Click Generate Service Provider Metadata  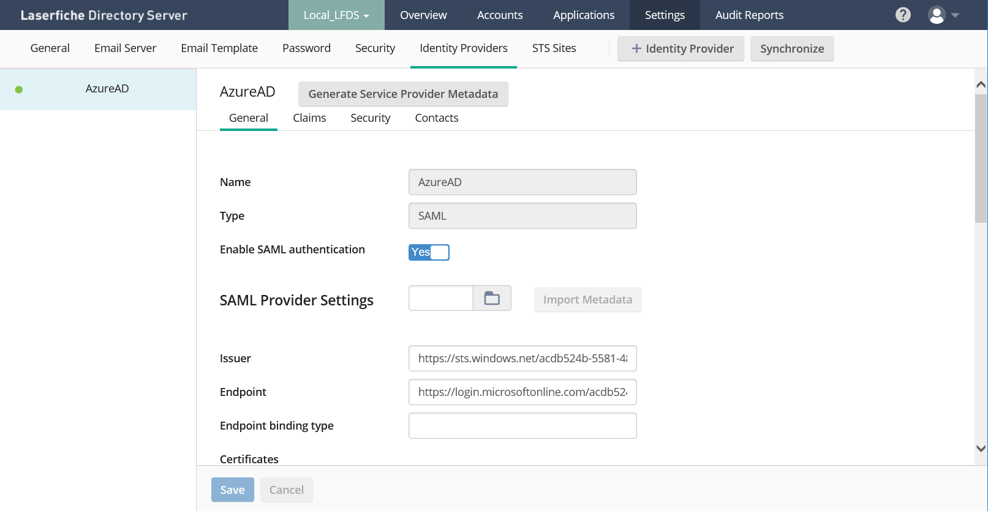point(403,94)
